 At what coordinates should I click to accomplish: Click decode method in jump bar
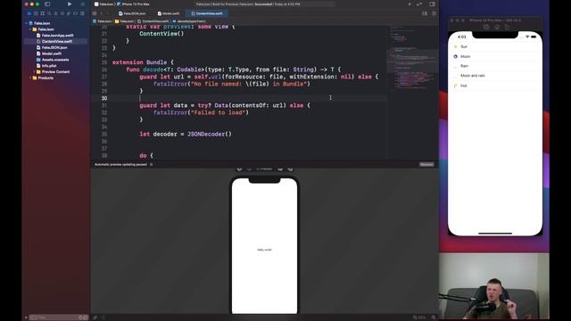pos(189,21)
